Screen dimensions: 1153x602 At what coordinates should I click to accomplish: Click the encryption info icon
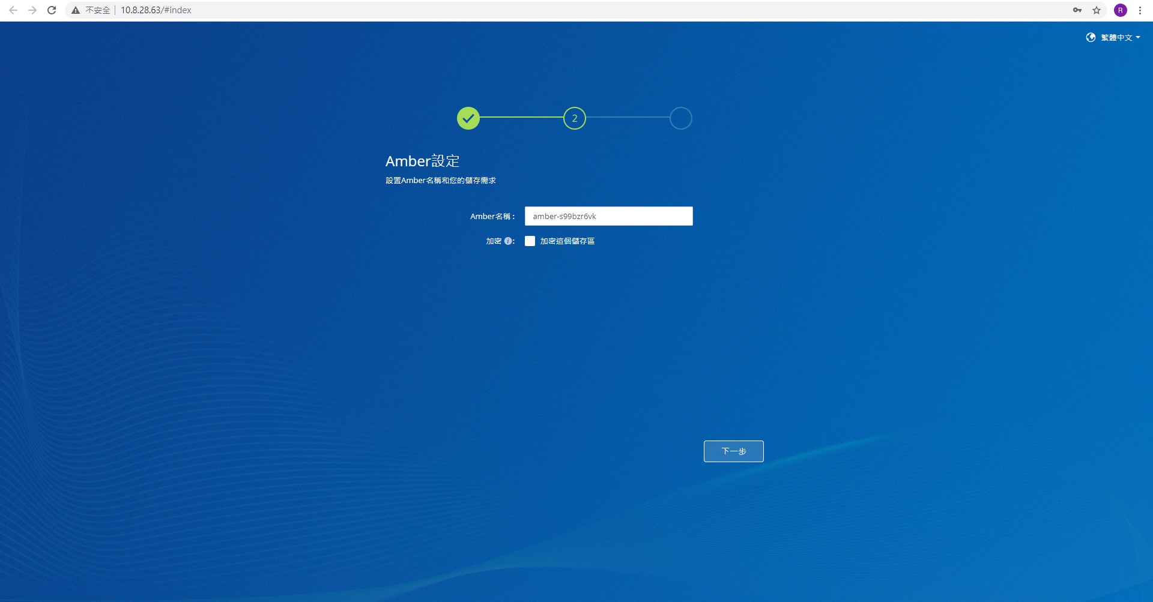tap(508, 241)
